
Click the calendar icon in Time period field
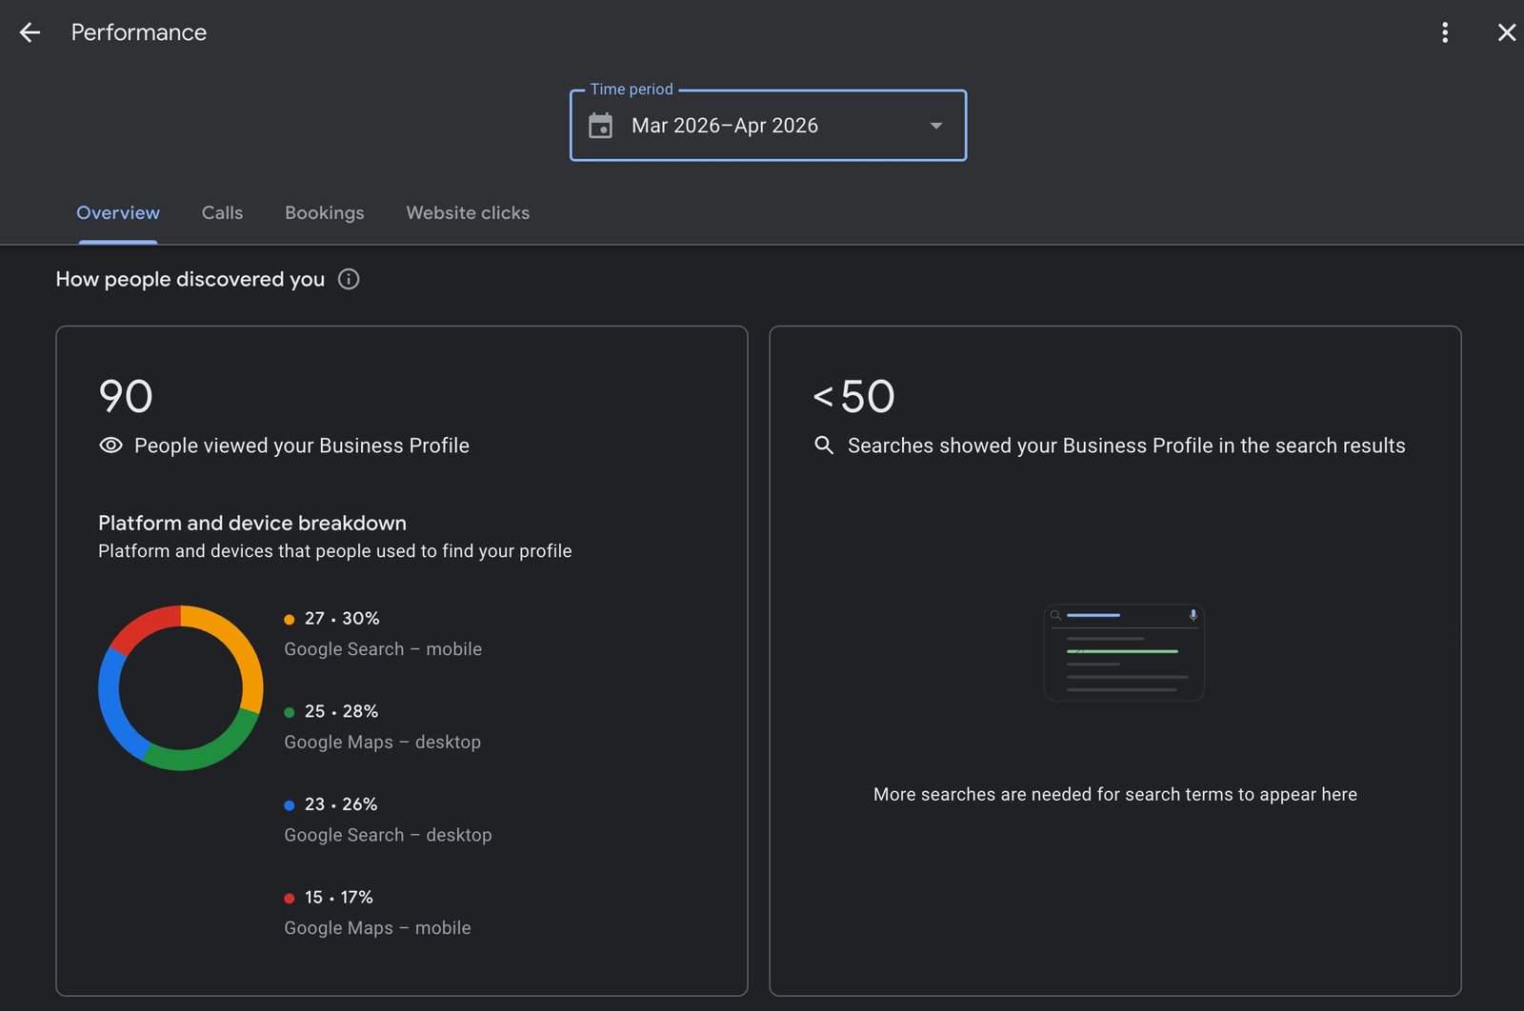point(601,125)
